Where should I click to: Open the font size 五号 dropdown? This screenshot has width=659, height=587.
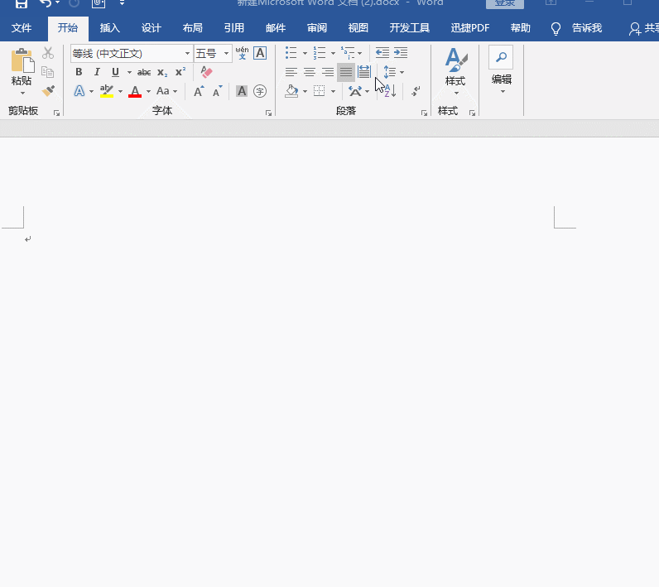point(226,53)
